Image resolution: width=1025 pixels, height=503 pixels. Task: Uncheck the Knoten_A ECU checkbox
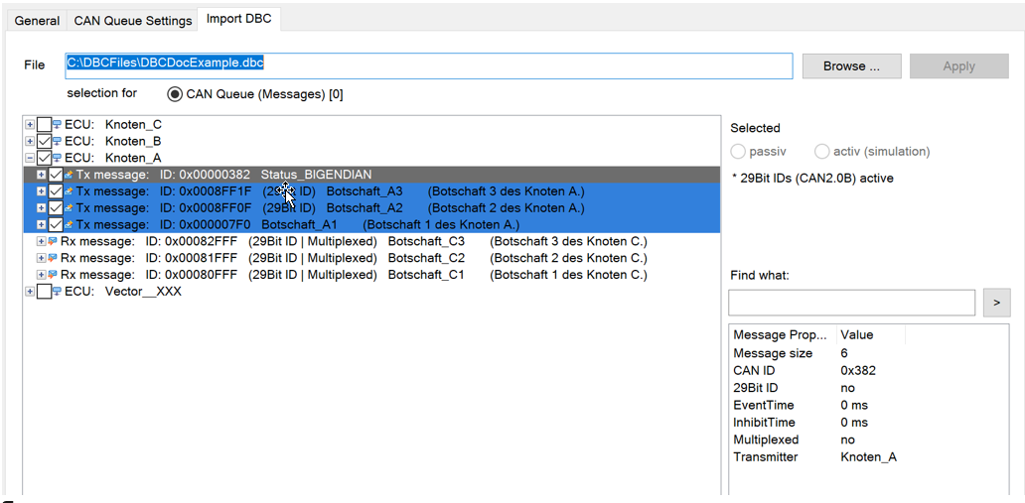[x=44, y=158]
